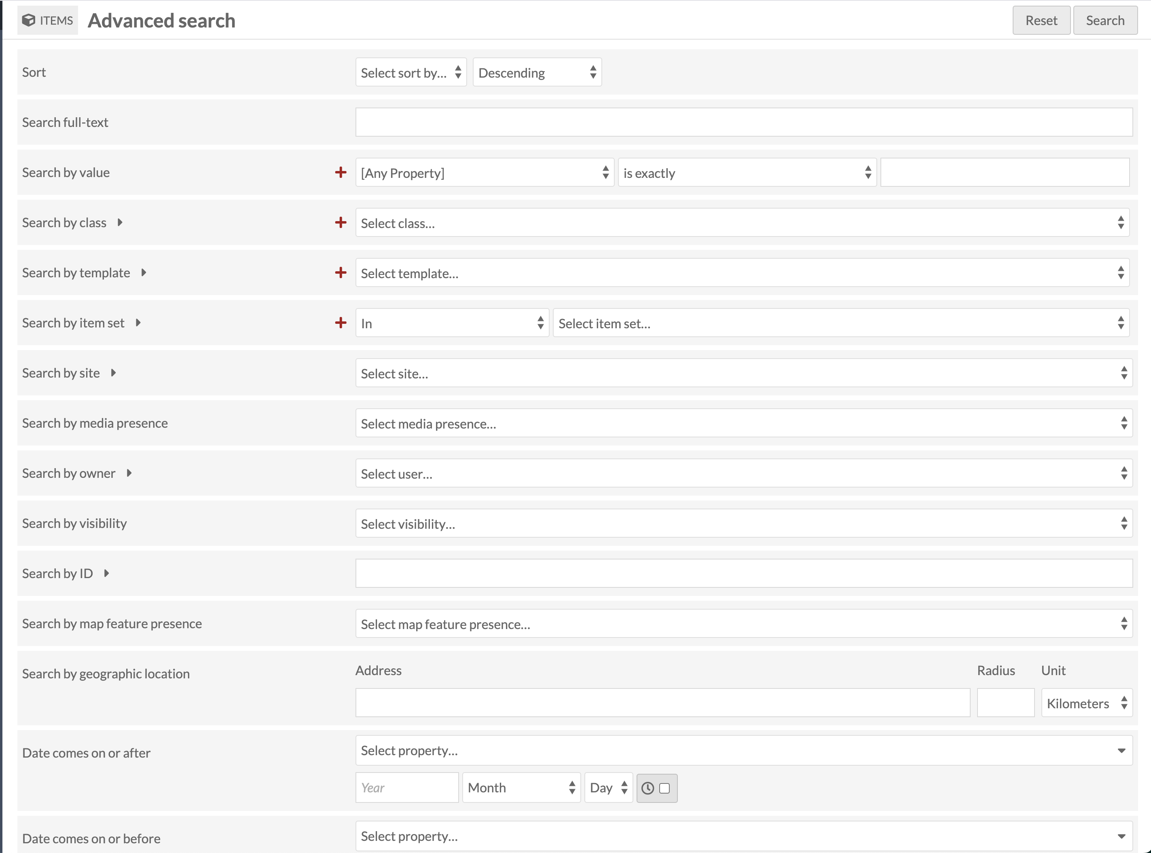Focus the geographic Address field
Image resolution: width=1151 pixels, height=853 pixels.
pos(663,703)
